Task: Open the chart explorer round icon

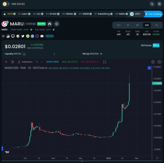Action: coord(8,36)
